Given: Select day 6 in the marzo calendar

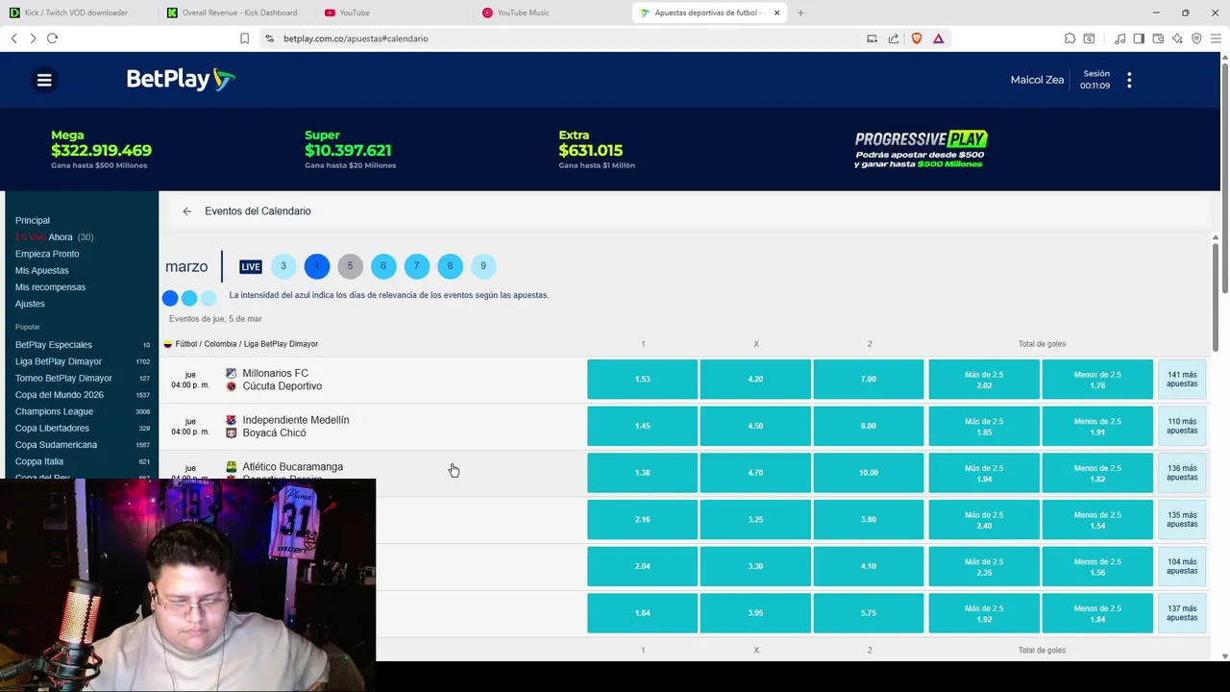Looking at the screenshot, I should pyautogui.click(x=383, y=266).
